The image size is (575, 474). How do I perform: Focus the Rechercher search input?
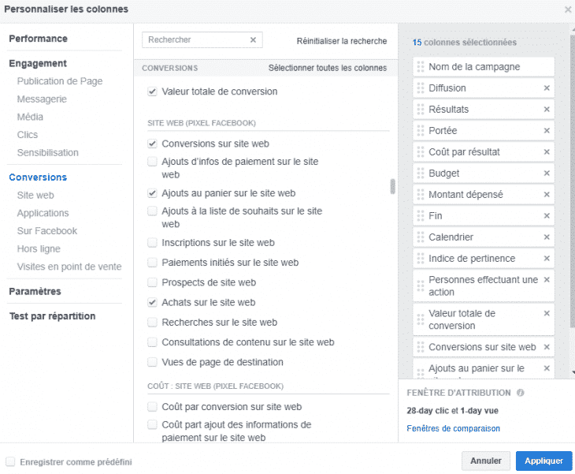195,39
